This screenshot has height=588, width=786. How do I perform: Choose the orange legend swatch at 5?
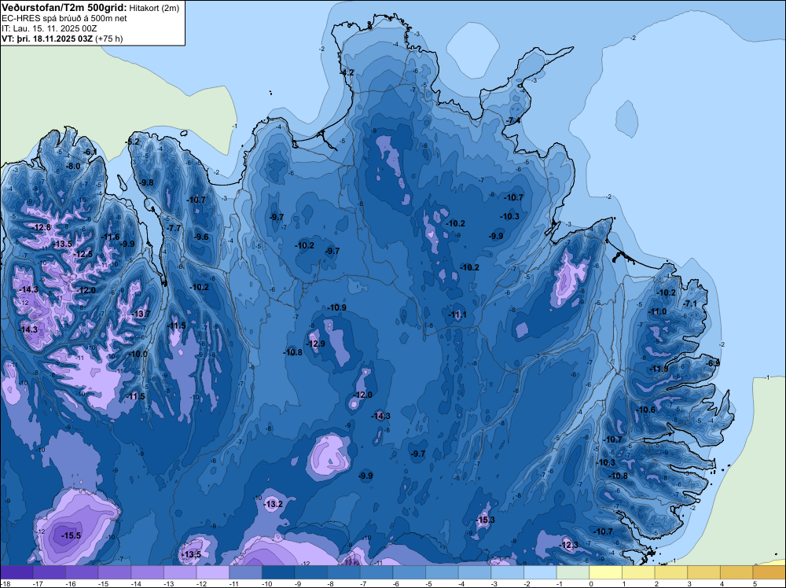[x=769, y=572]
